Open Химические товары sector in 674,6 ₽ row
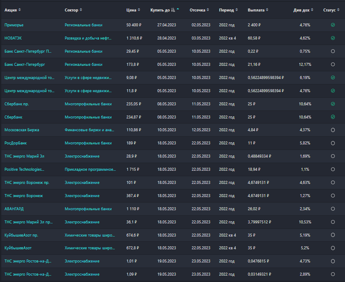This screenshot has height=282, width=345. (90, 235)
